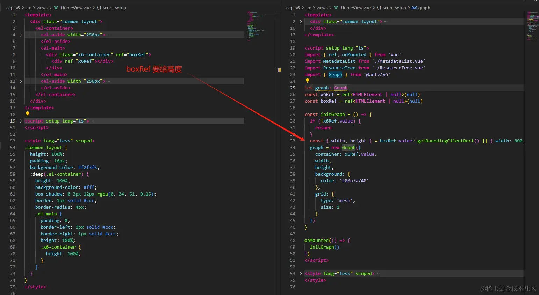Click the Vue file icon in left breadcrumb

point(56,8)
